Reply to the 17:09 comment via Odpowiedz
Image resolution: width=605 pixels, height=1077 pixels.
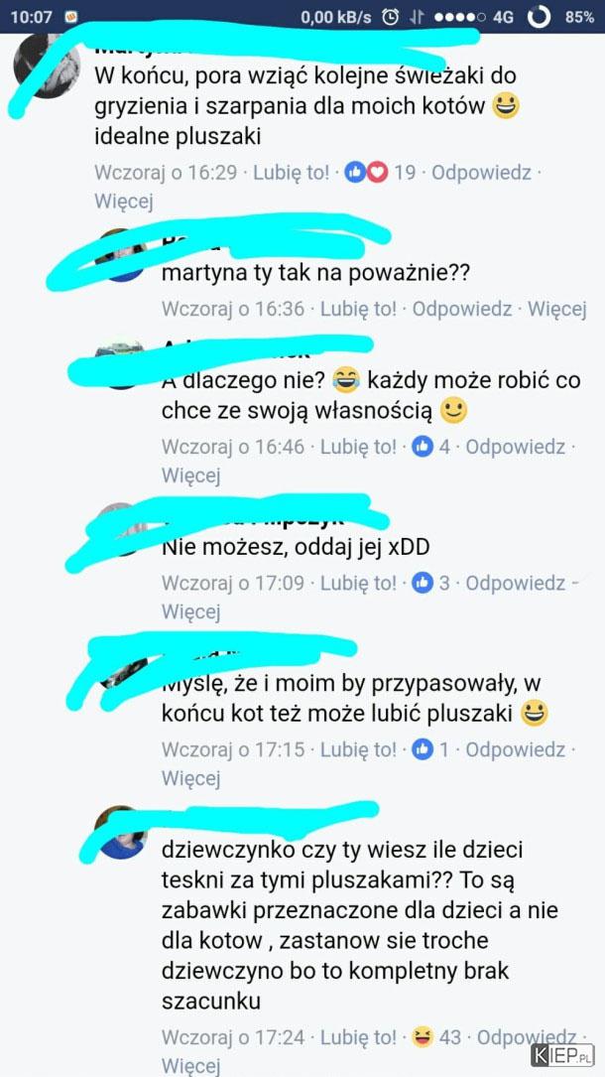pos(516,583)
